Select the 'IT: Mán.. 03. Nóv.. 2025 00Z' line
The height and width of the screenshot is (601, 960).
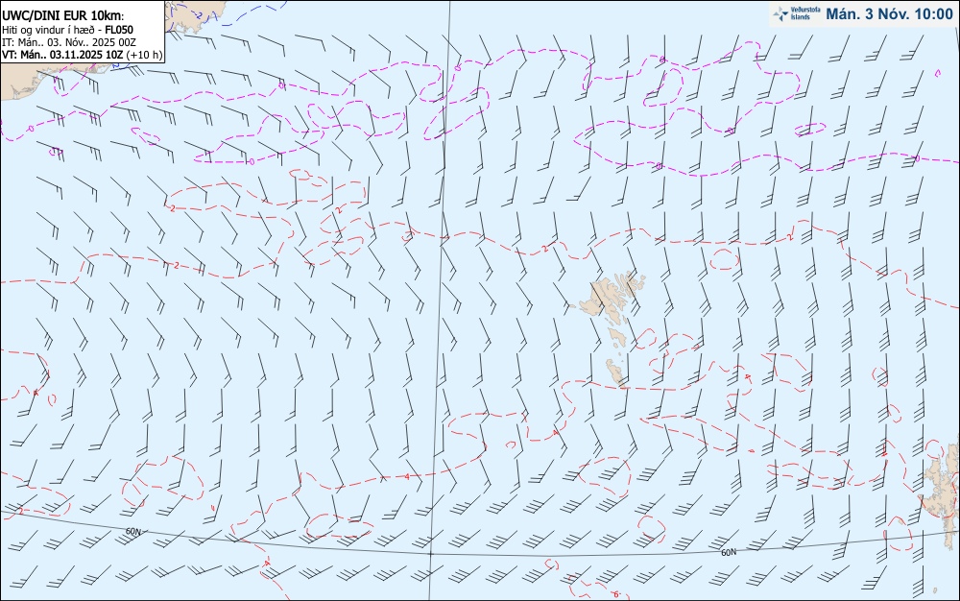(68, 42)
